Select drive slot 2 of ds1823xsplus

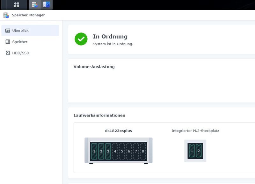click(x=102, y=152)
